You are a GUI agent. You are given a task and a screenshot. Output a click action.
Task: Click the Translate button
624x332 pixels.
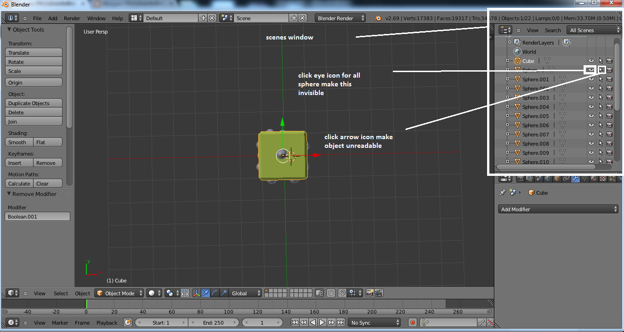34,52
